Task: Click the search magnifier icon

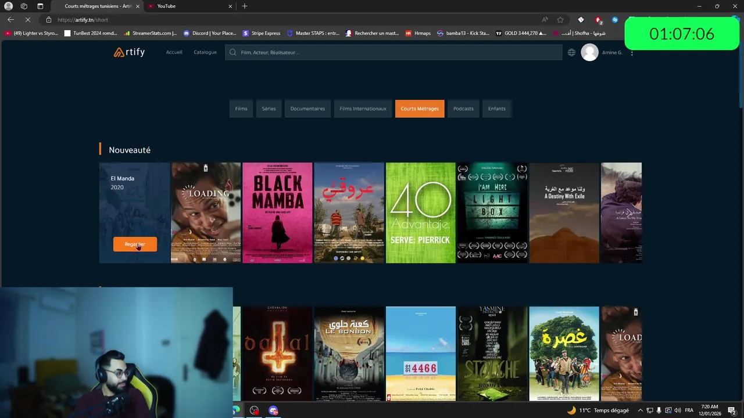Action: (233, 52)
